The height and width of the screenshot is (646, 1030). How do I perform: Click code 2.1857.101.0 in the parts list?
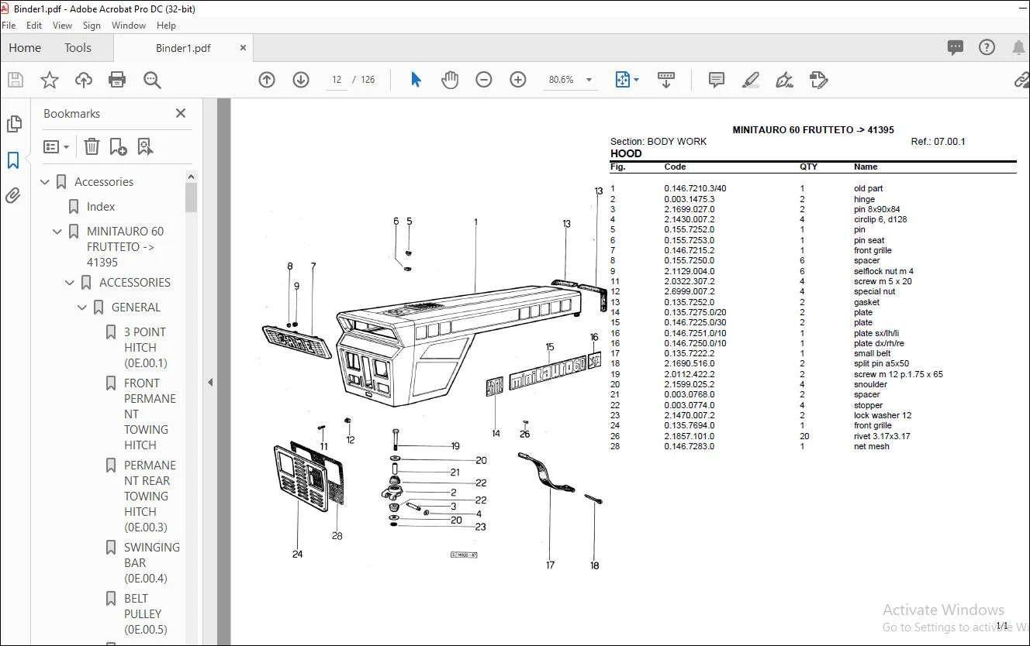pos(690,436)
